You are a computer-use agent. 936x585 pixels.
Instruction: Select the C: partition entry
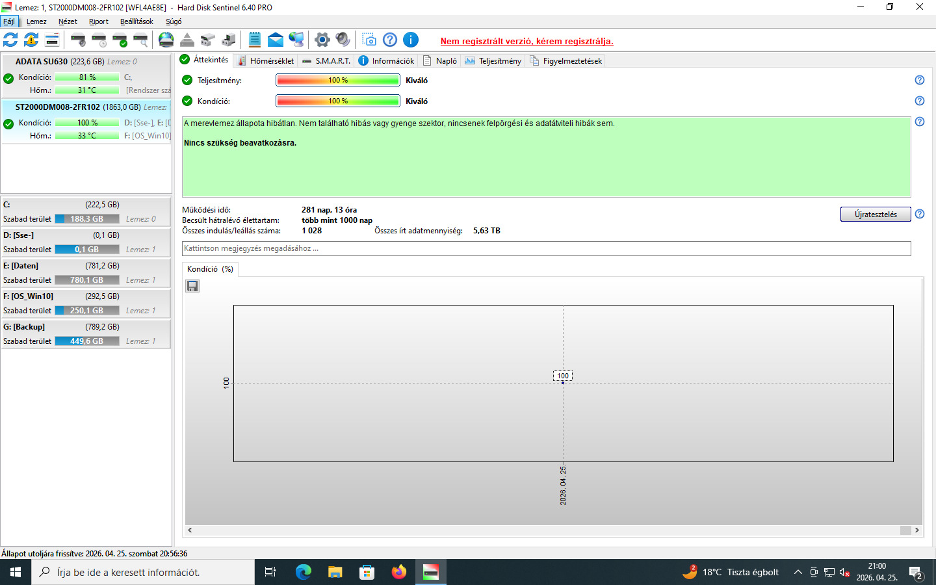[86, 212]
